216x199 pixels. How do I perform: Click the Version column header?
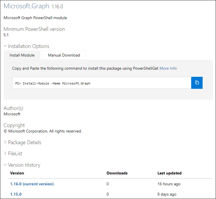(x=17, y=173)
